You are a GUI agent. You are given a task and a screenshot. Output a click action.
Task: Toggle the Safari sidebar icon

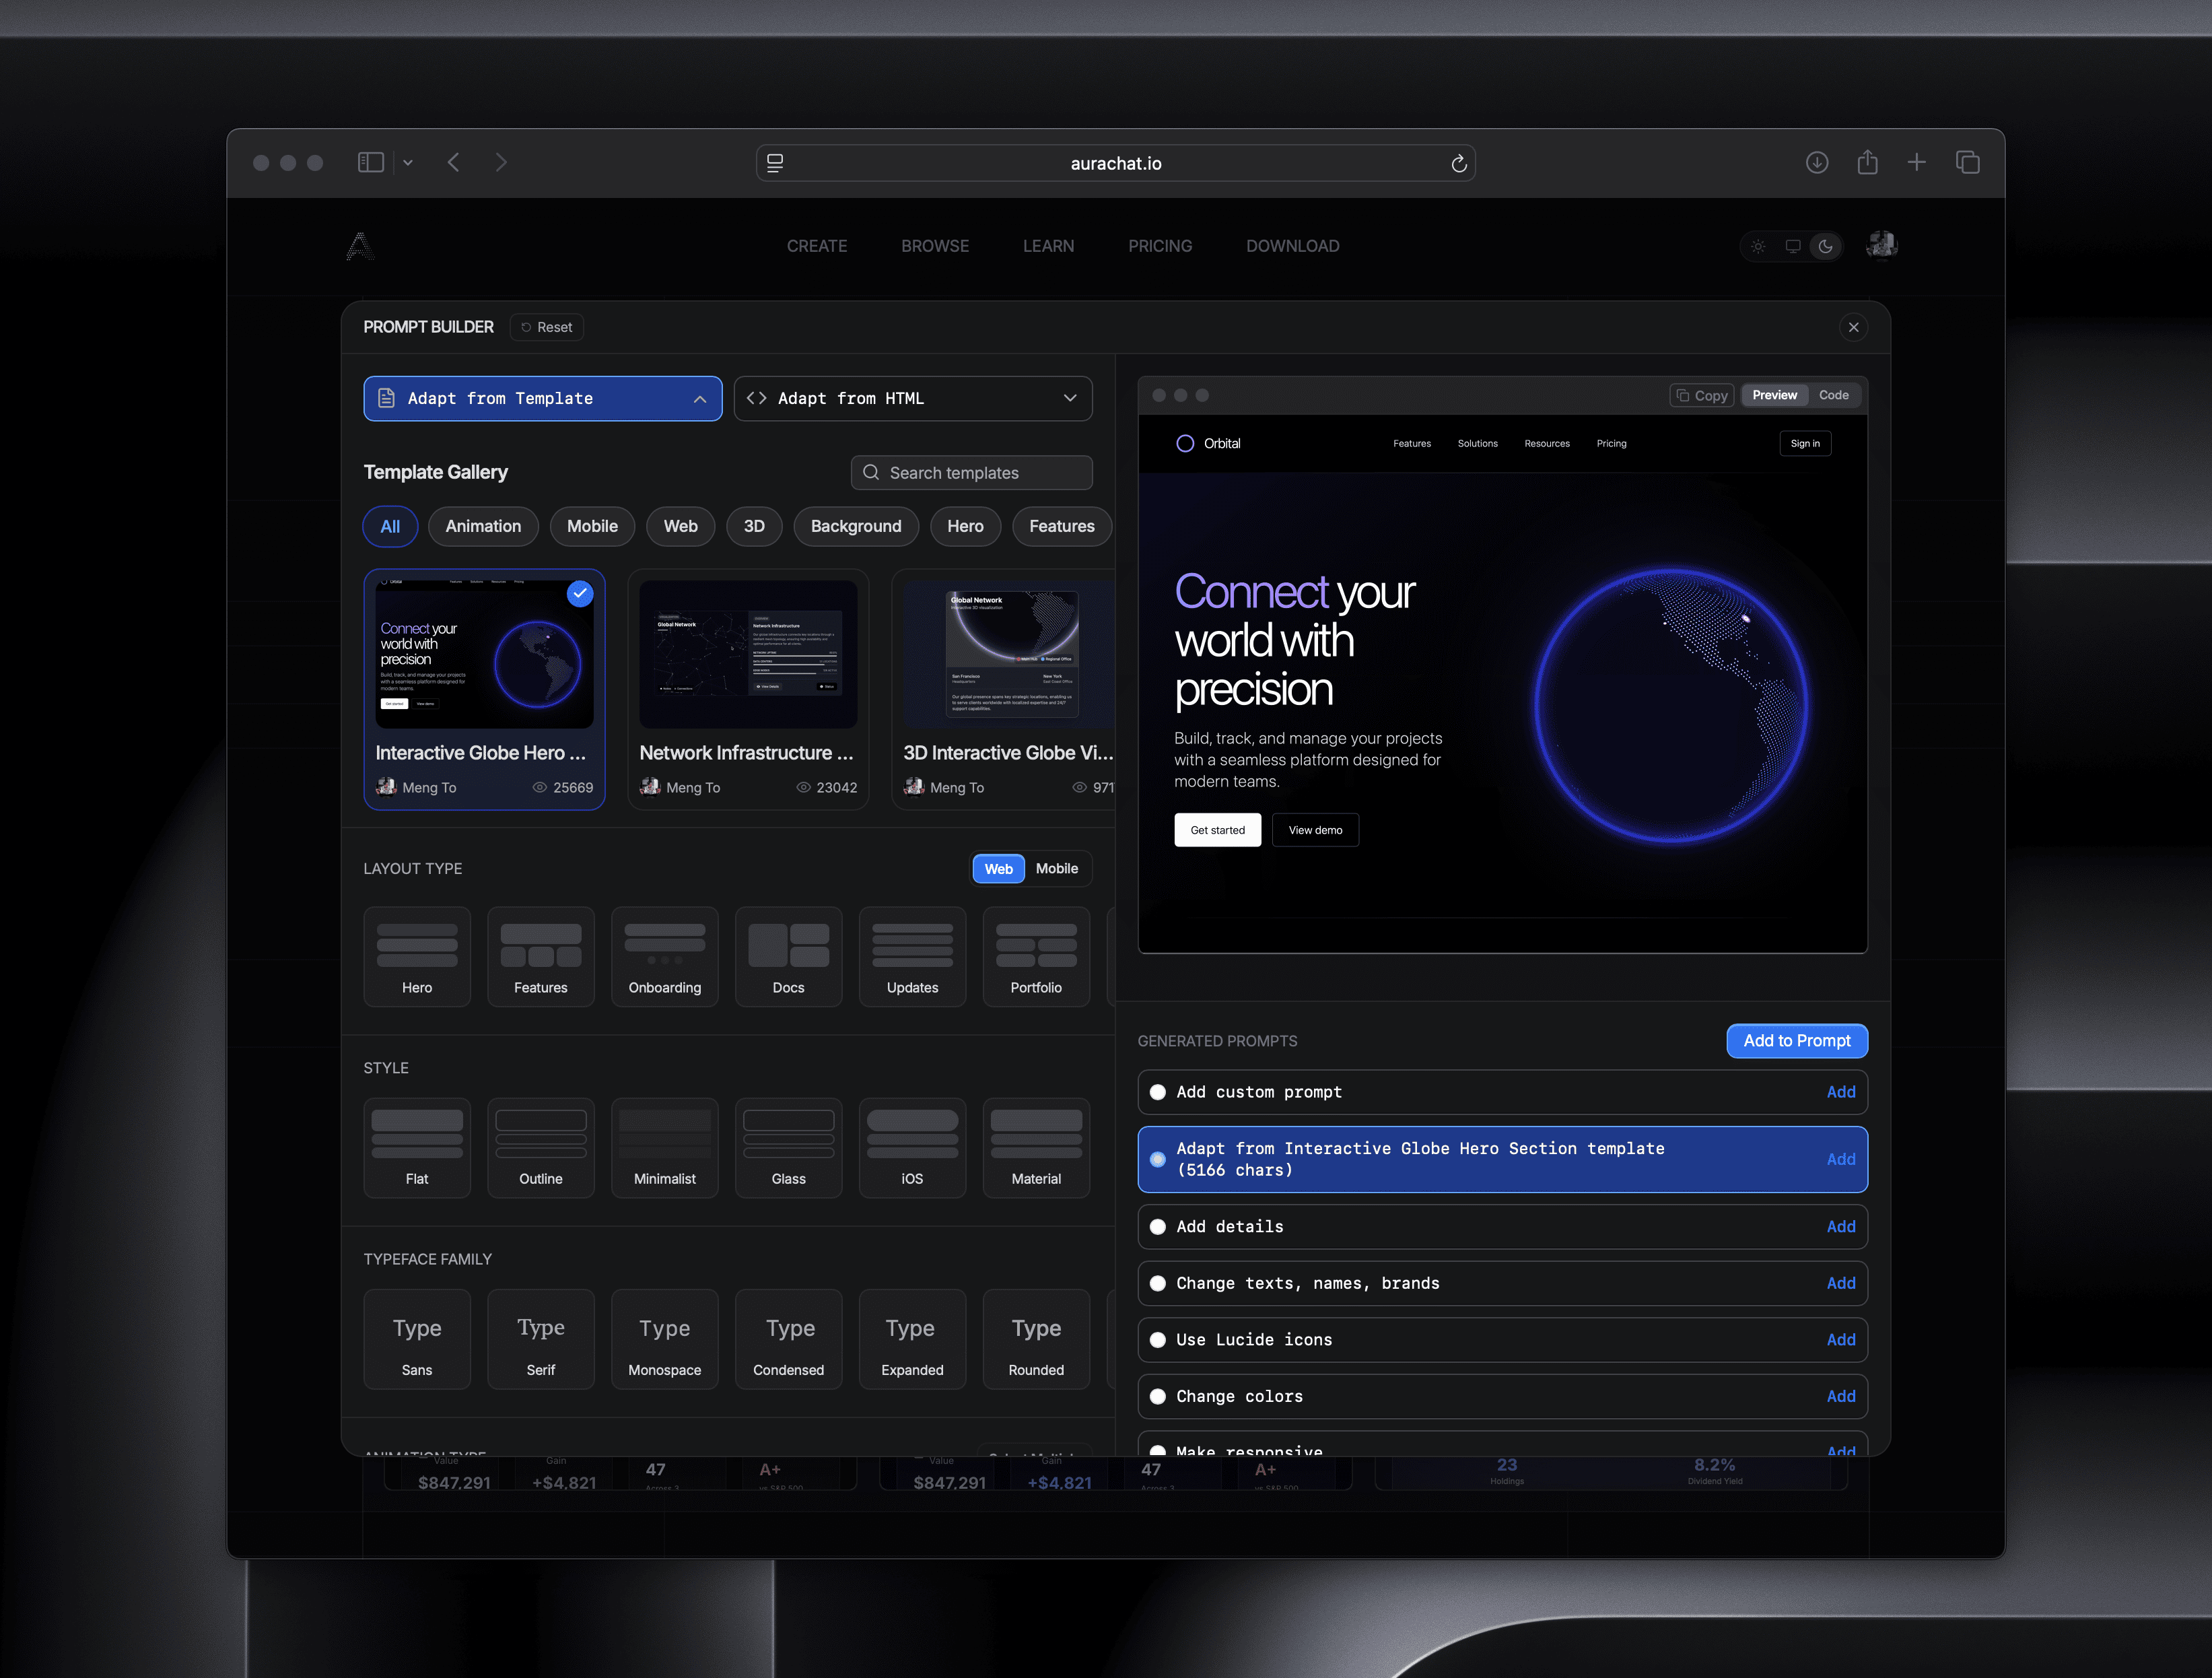[x=371, y=162]
